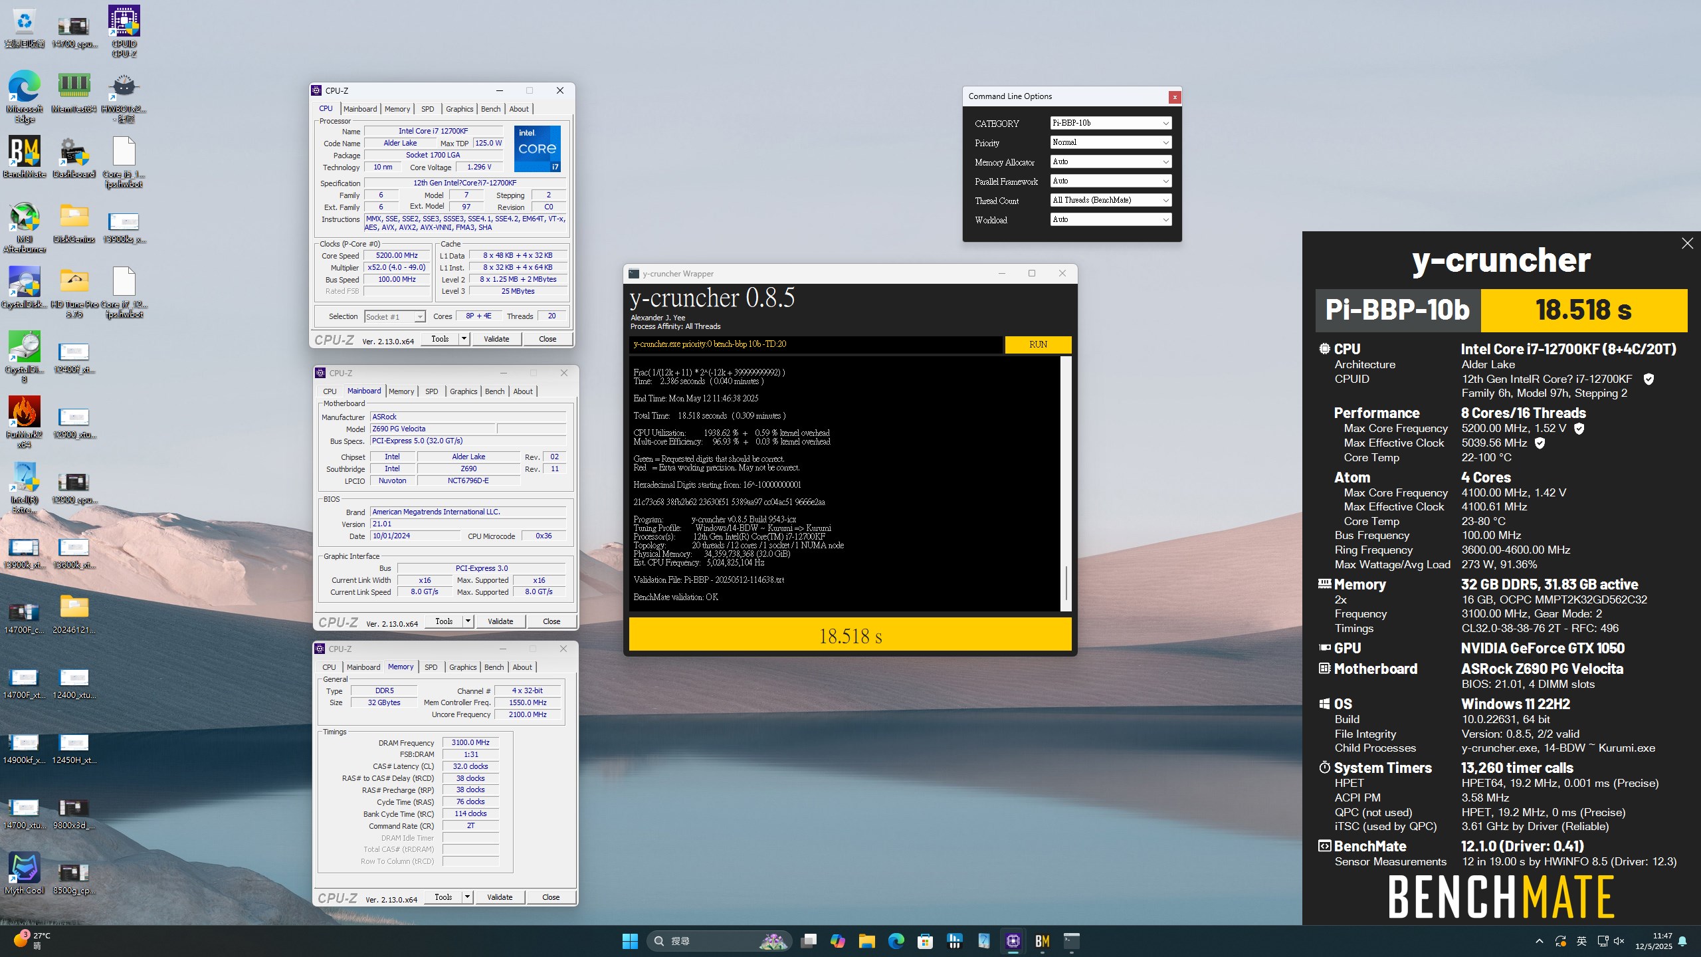Image resolution: width=1701 pixels, height=957 pixels.
Task: Click the yellow RUN button in y-cruncher Wrapper
Action: [1038, 344]
